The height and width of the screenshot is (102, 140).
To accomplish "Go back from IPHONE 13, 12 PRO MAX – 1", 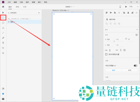I will coord(9,19).
